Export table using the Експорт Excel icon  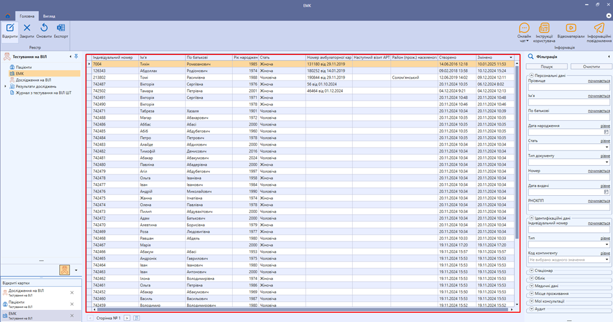(x=61, y=28)
